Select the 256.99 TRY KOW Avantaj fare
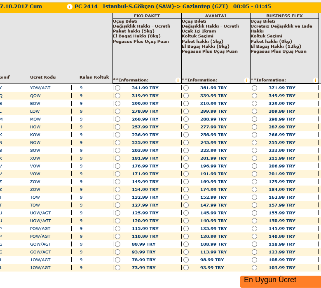 tap(186, 135)
